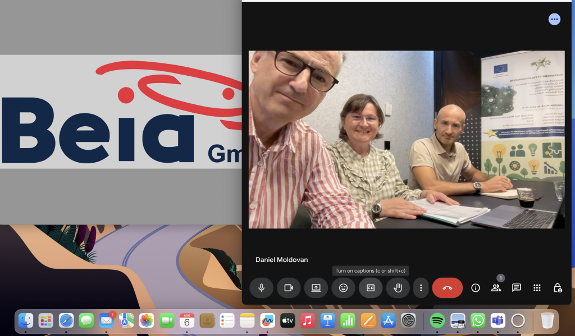Open Calendar app in the dock
The width and height of the screenshot is (575, 336).
(x=187, y=320)
